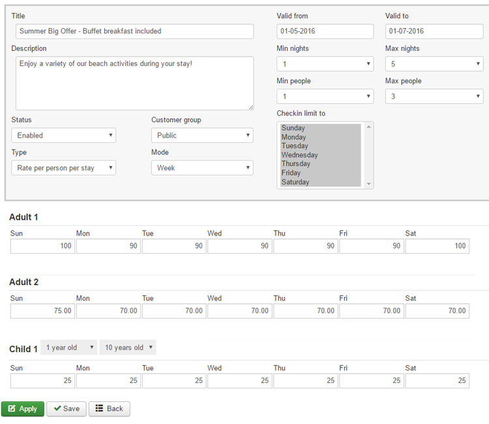Click the Valid to date field
The width and height of the screenshot is (489, 424).
click(x=434, y=31)
